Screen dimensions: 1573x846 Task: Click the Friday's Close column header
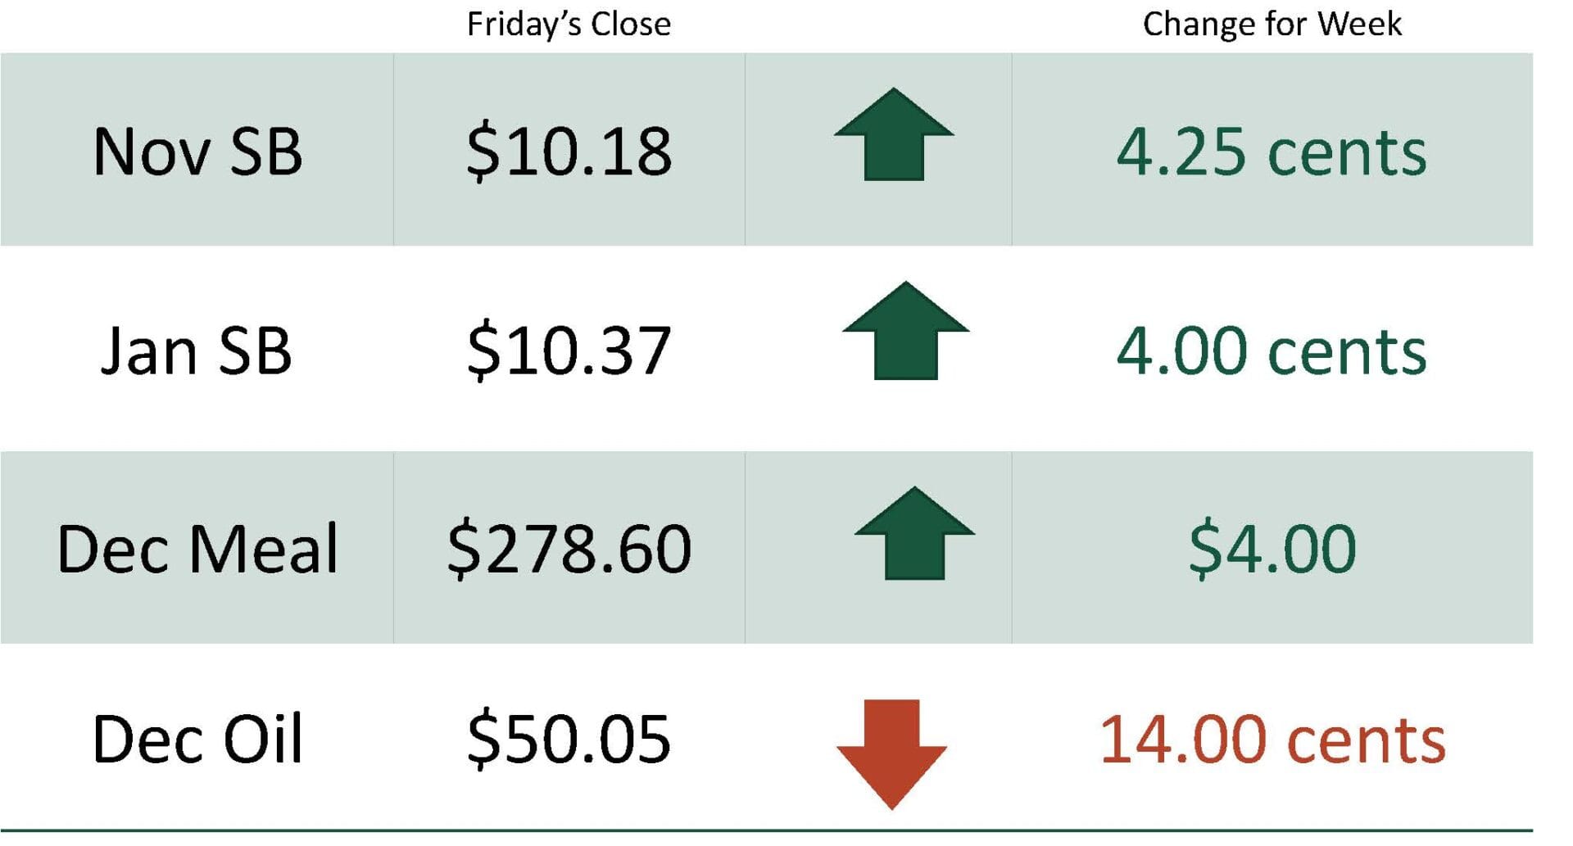[569, 25]
